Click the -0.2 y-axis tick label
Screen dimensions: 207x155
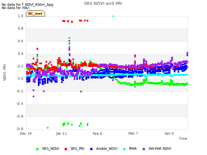(x=20, y=91)
